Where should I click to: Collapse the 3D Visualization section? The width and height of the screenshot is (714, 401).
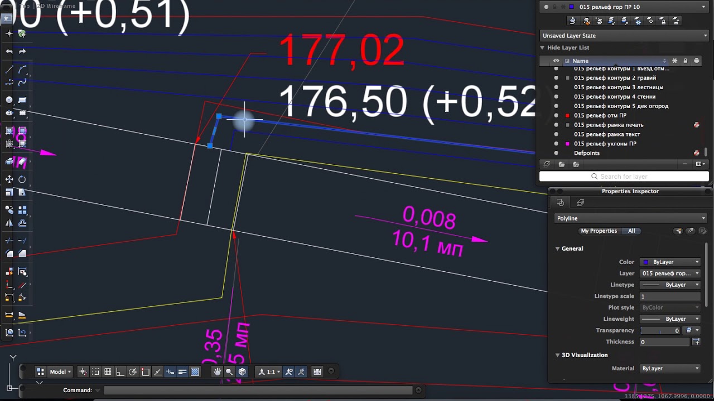(557, 355)
